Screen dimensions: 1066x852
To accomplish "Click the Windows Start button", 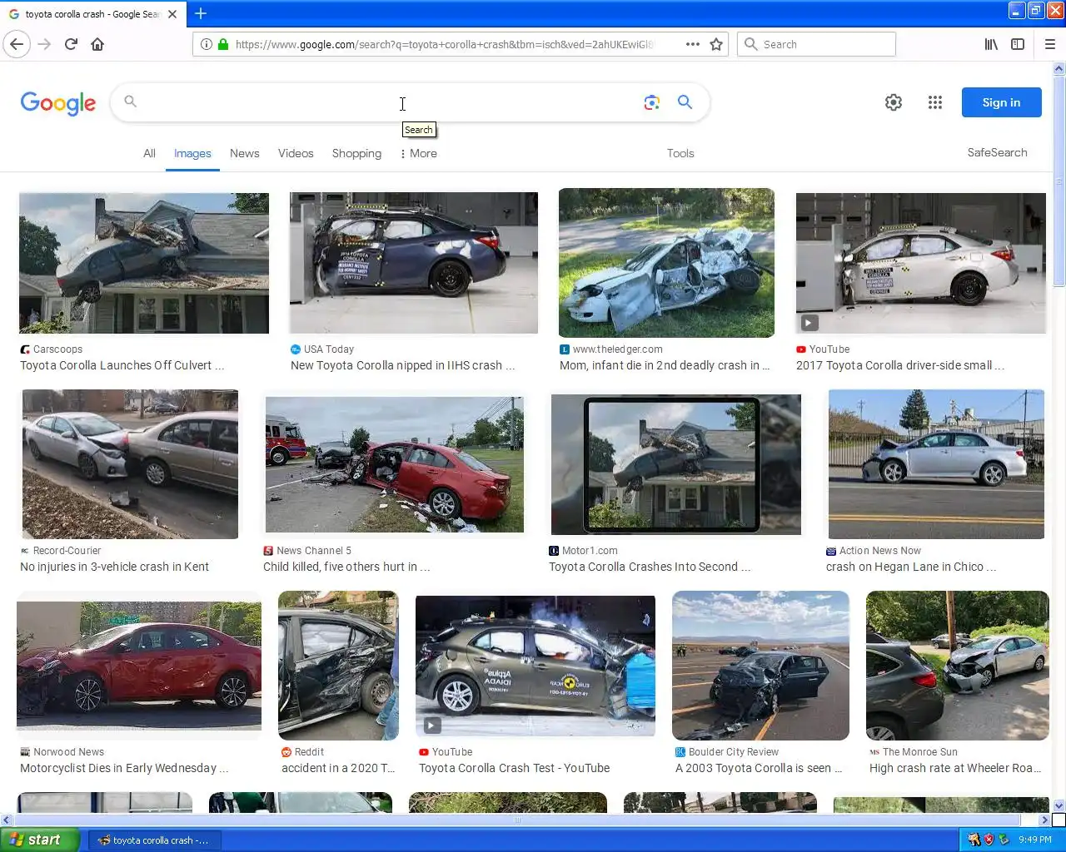I will (x=40, y=840).
